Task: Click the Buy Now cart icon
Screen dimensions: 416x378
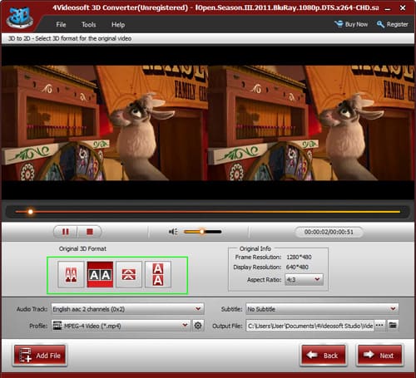Action: click(x=339, y=24)
